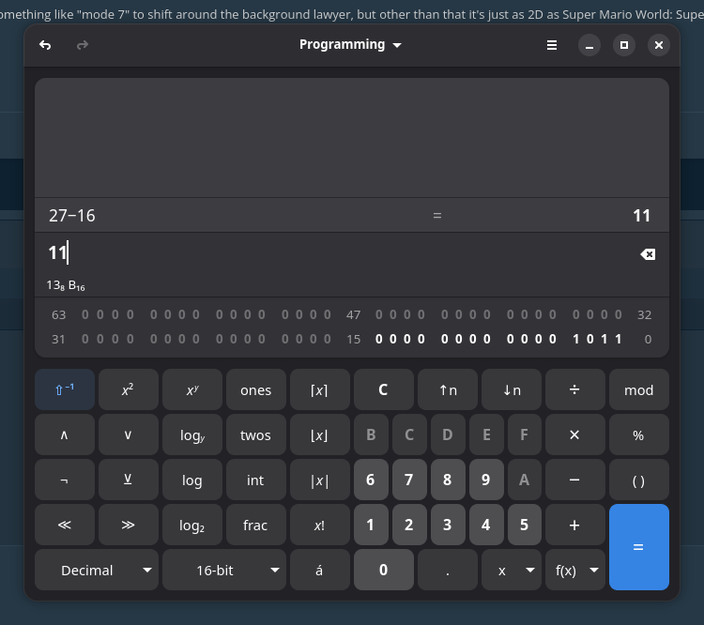Click the XOR underlined vee button
This screenshot has width=704, height=625.
[129, 480]
